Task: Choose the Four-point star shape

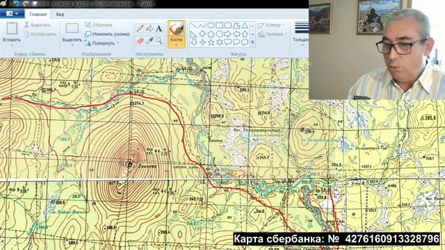Action: click(202, 42)
